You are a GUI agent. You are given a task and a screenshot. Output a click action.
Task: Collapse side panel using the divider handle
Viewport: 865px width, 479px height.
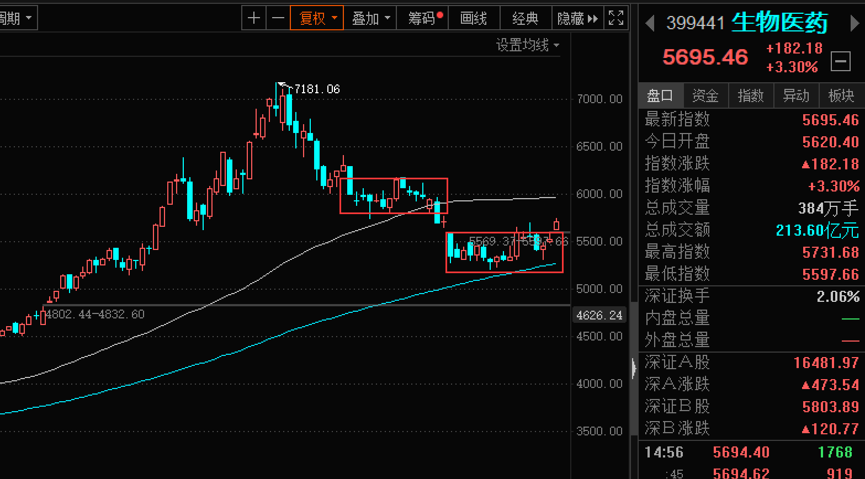[x=634, y=368]
